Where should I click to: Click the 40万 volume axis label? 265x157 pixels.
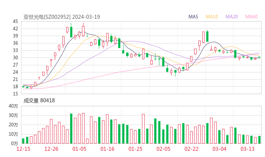[13, 106]
